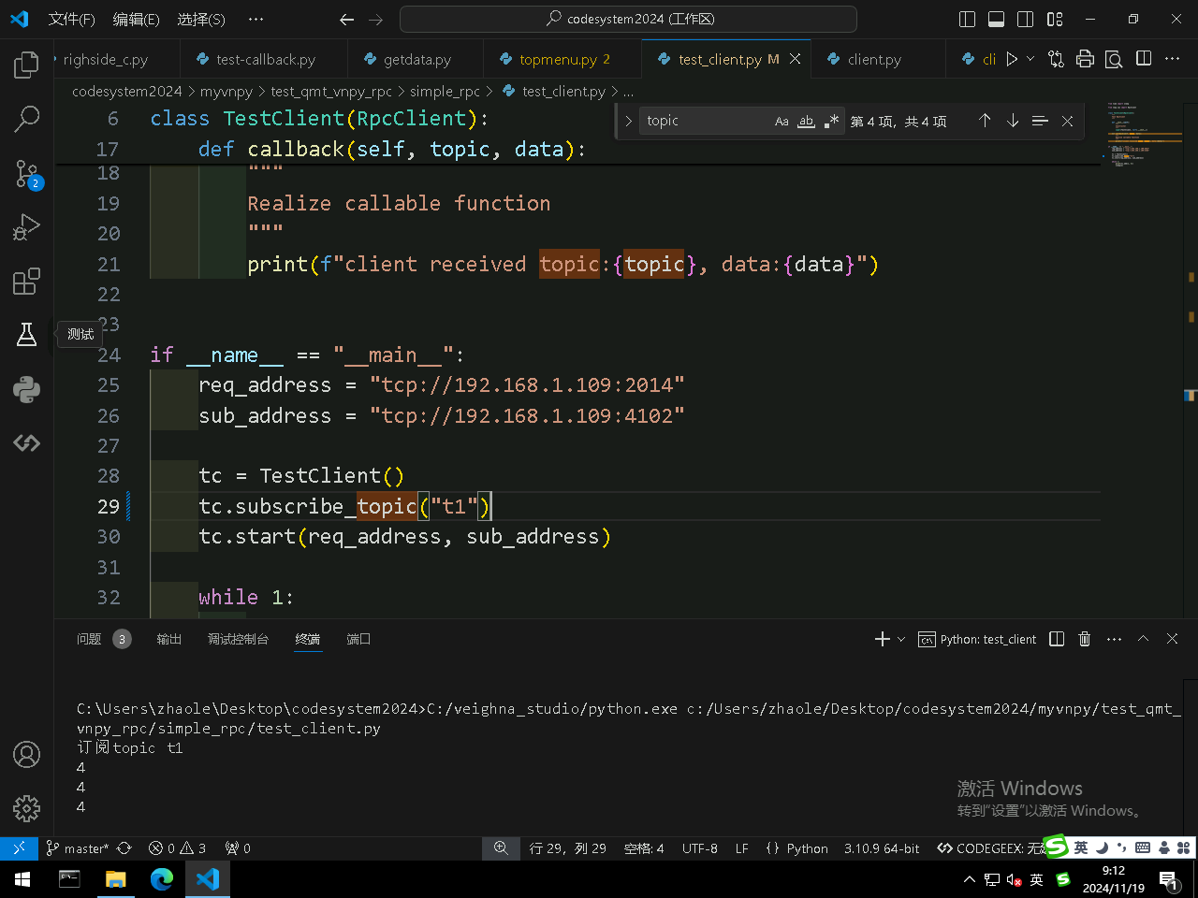Create a new terminal with plus
Screen dimensions: 1198x898
[882, 639]
